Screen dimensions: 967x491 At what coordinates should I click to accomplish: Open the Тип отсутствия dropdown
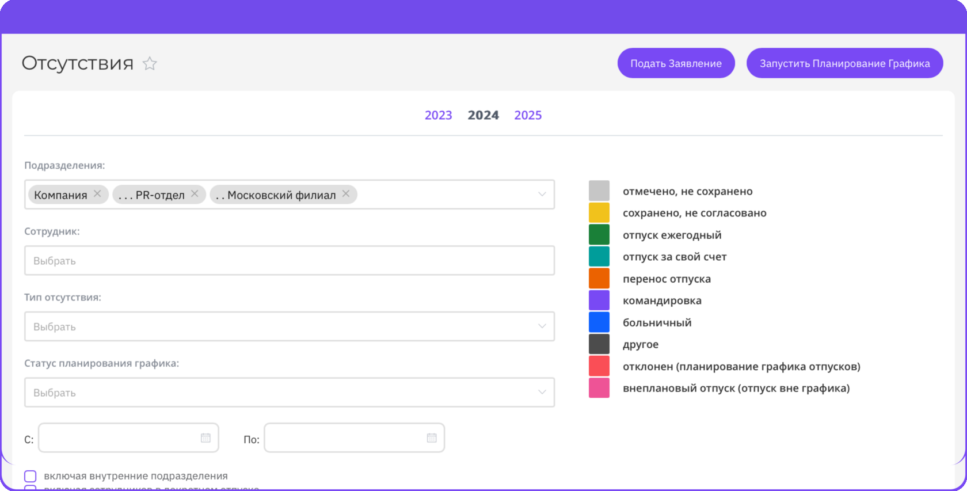[x=290, y=326]
